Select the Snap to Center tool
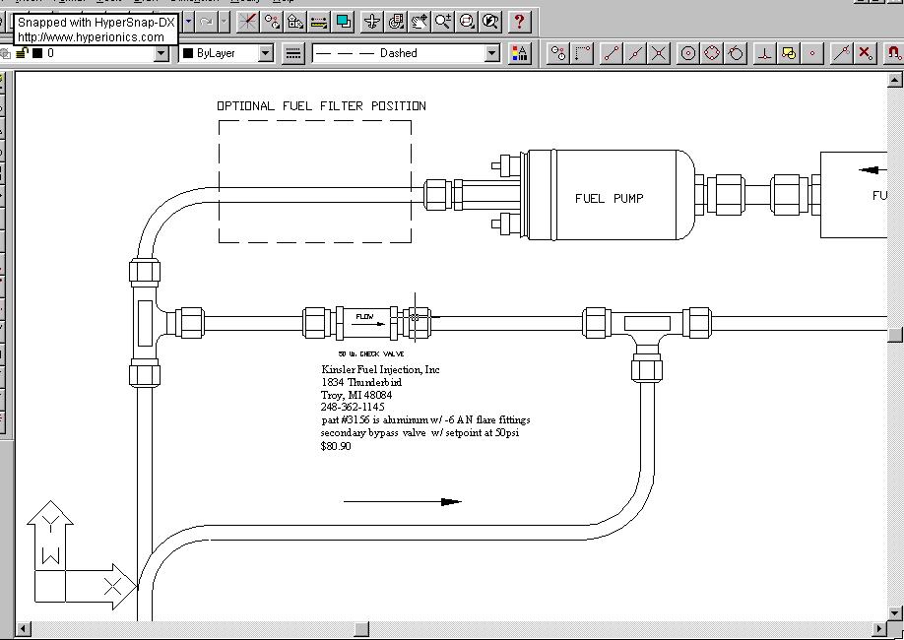The width and height of the screenshot is (904, 640). (x=688, y=53)
